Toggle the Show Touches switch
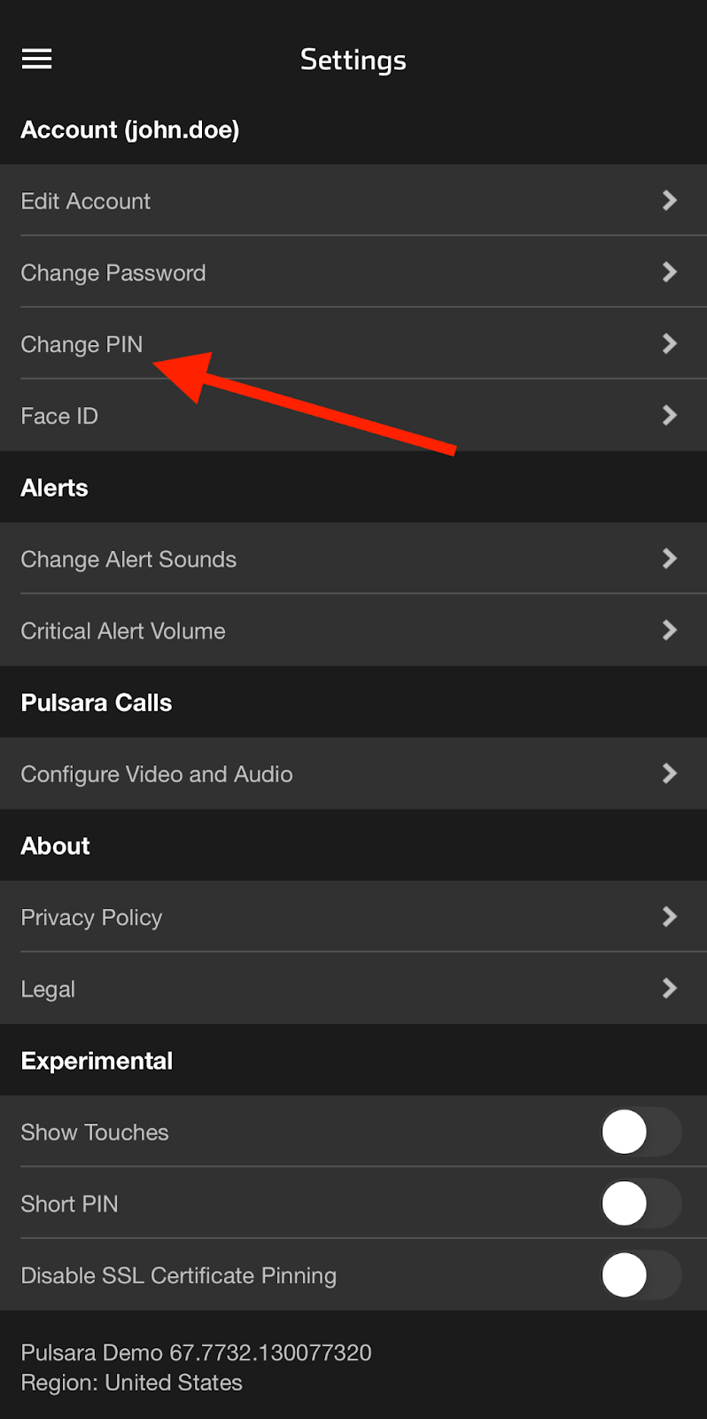This screenshot has height=1419, width=707. pos(641,1133)
